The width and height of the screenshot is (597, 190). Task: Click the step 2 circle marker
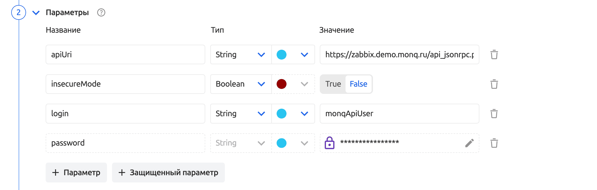[18, 13]
